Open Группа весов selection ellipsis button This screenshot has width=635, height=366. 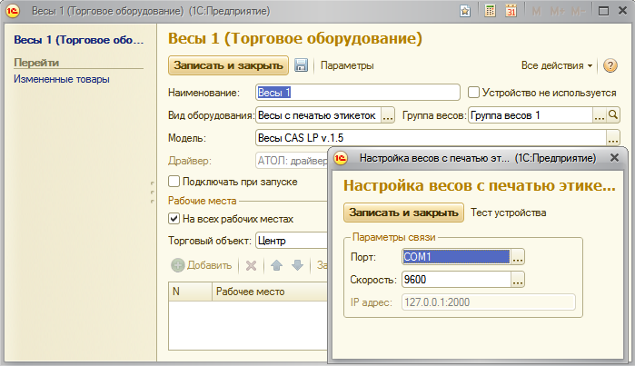coord(600,115)
